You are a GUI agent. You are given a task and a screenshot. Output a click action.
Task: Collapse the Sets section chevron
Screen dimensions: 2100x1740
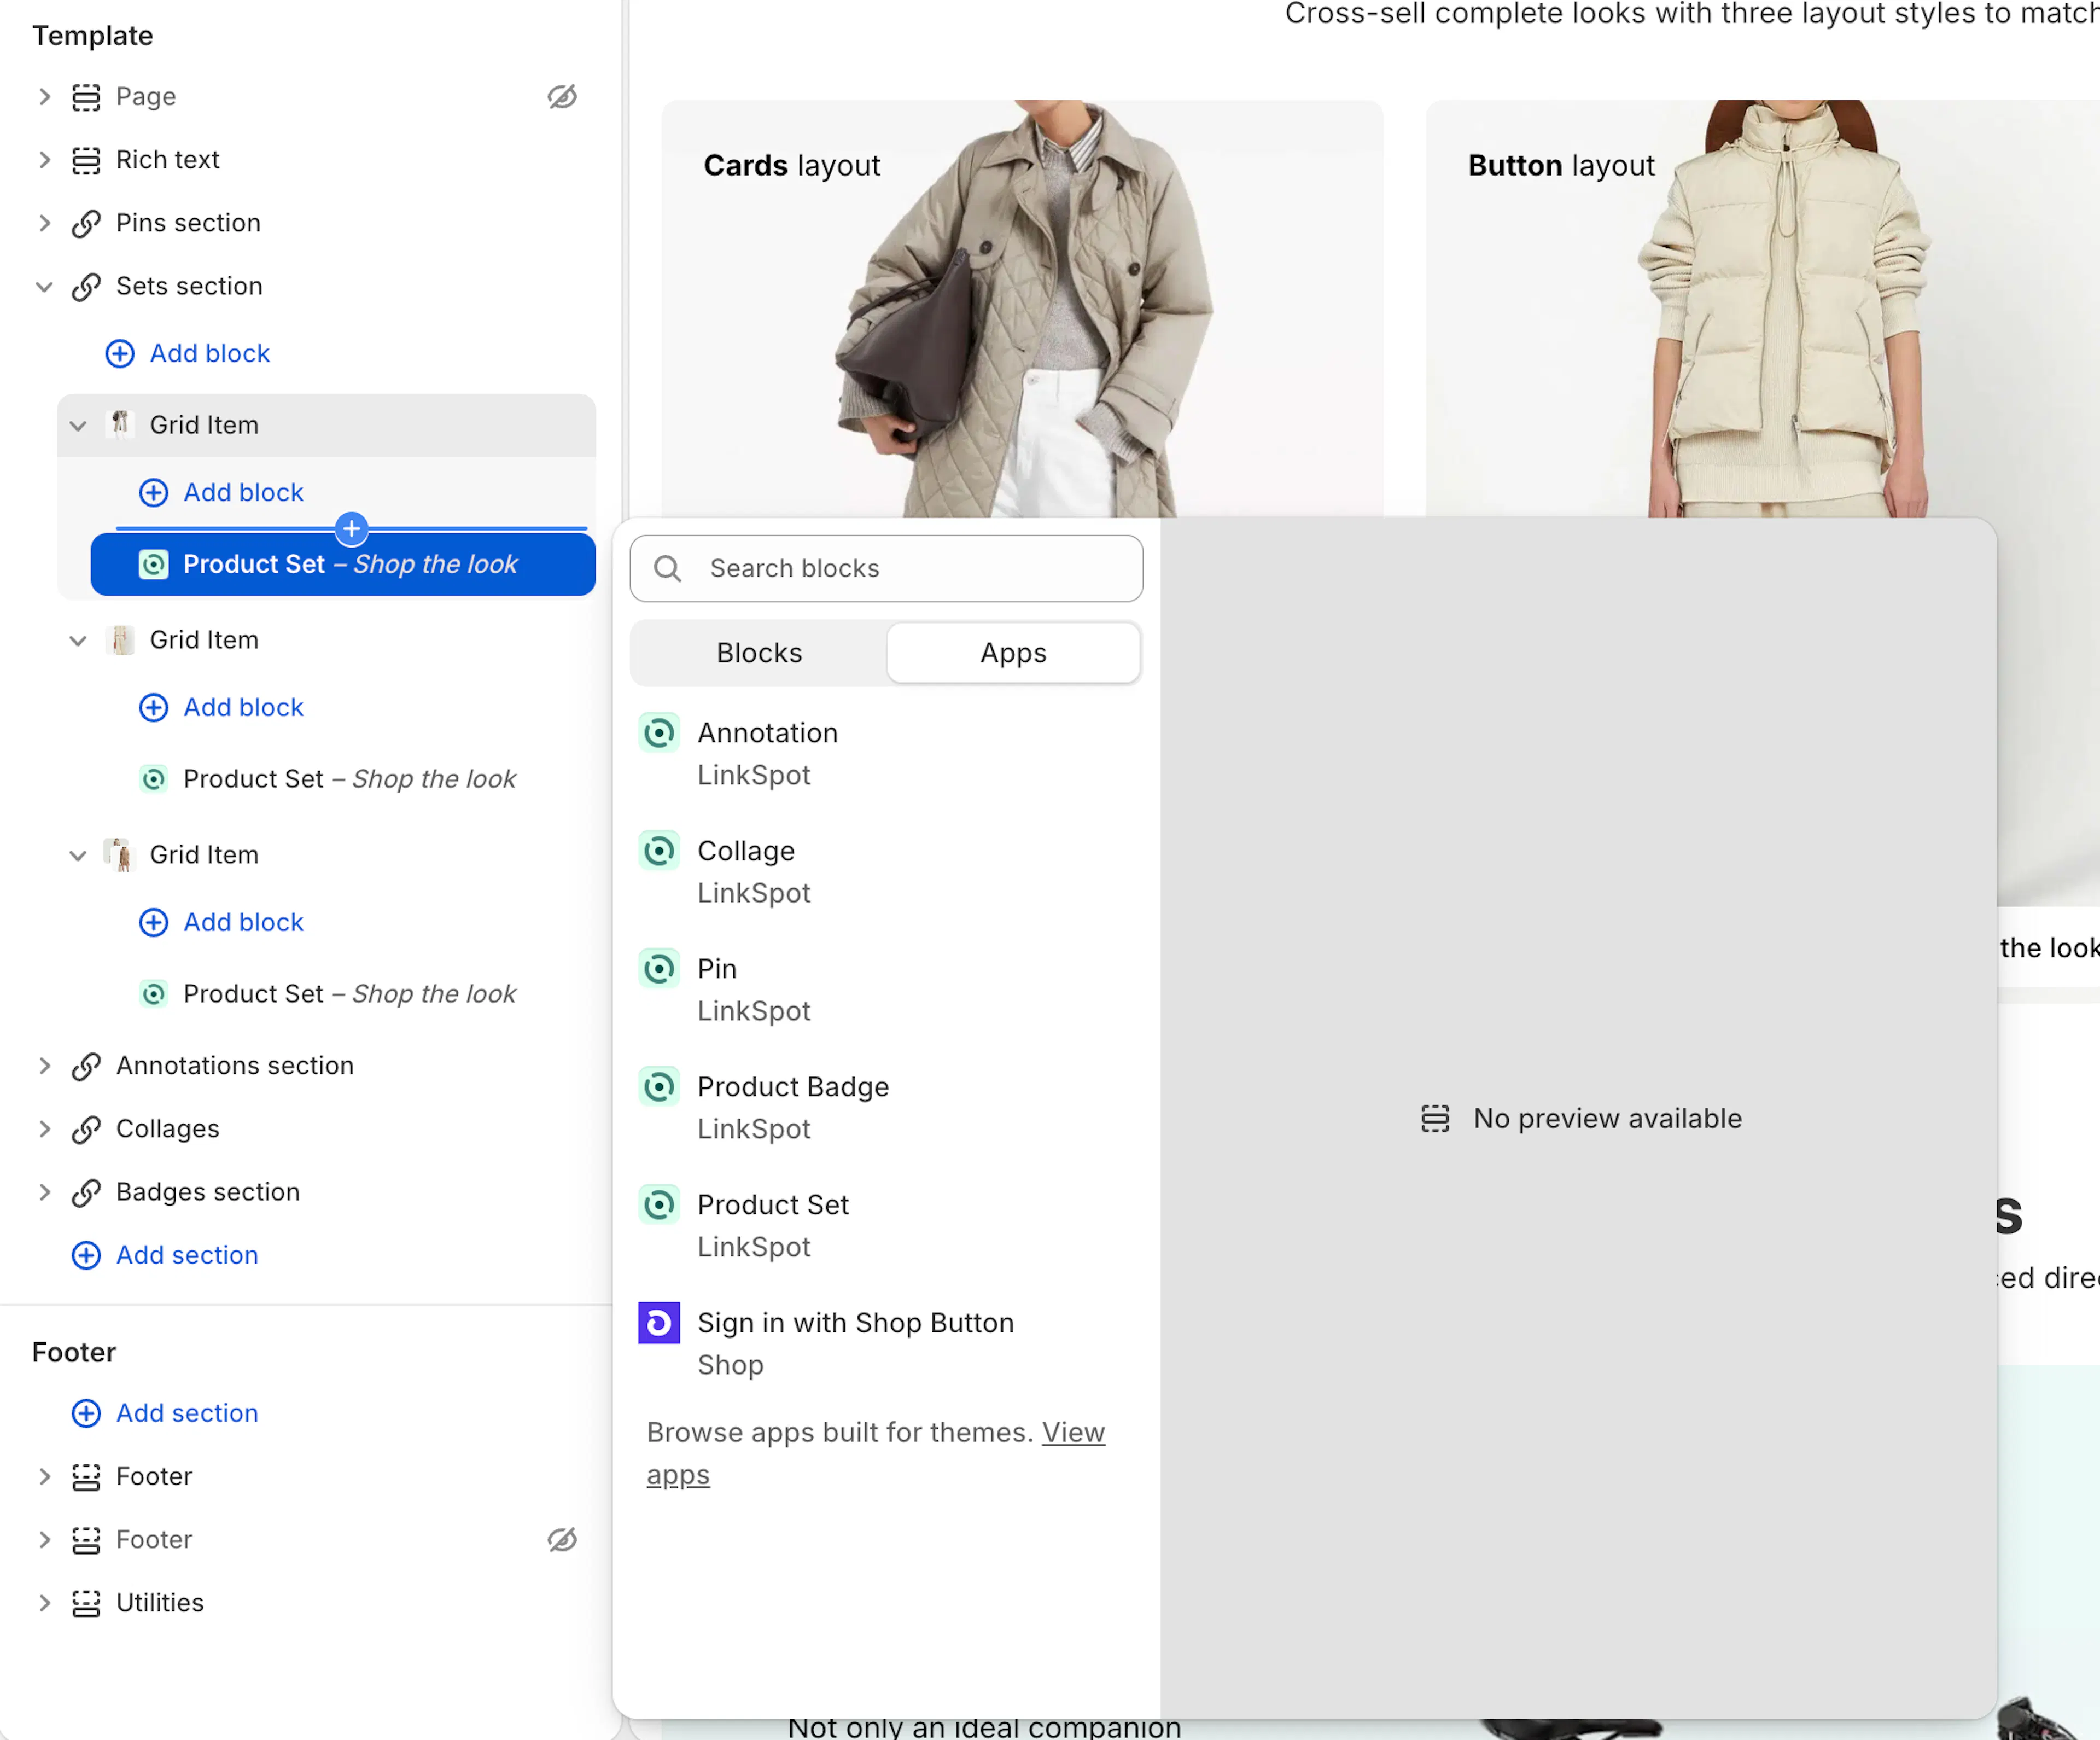pyautogui.click(x=44, y=287)
